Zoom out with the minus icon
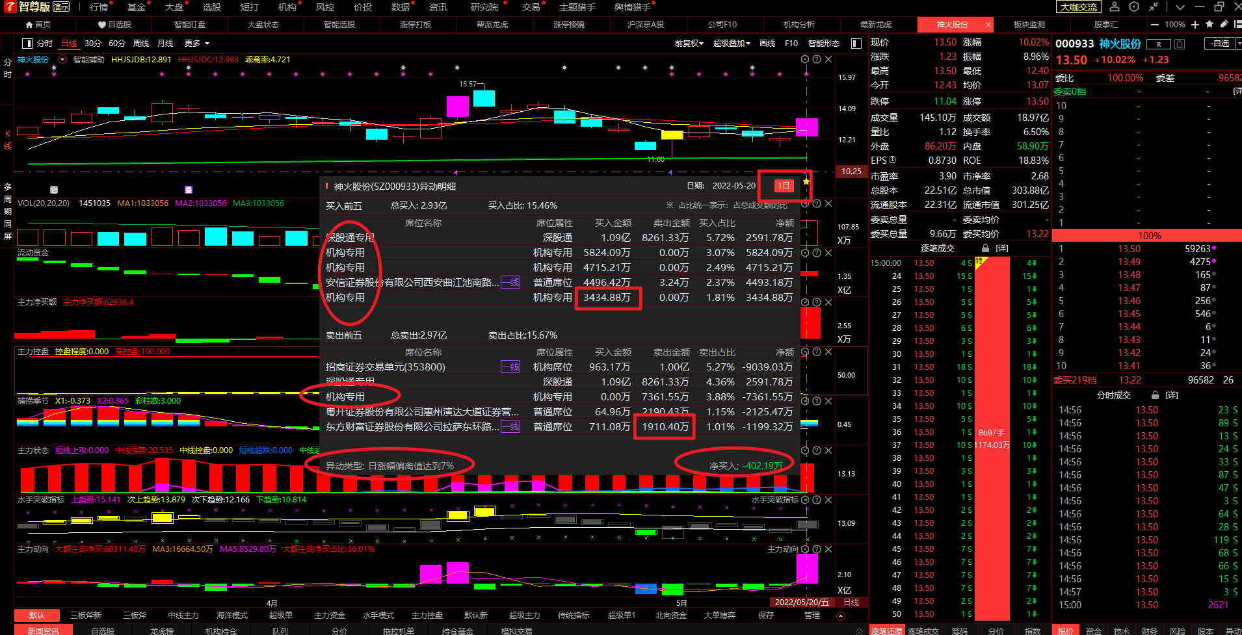Viewport: 1242px width, 635px height. click(x=1155, y=25)
